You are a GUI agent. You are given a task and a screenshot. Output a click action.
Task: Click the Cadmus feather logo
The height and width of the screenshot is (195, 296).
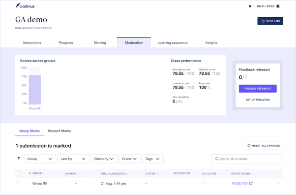coord(18,5)
